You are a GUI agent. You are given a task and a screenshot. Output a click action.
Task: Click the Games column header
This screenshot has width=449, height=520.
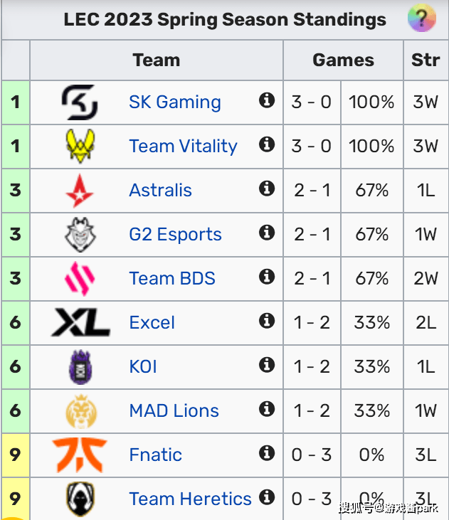coord(343,60)
